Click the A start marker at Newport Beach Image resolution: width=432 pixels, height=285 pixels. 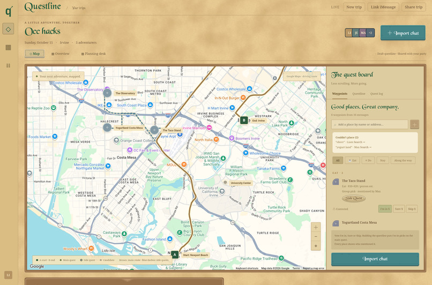(x=175, y=254)
